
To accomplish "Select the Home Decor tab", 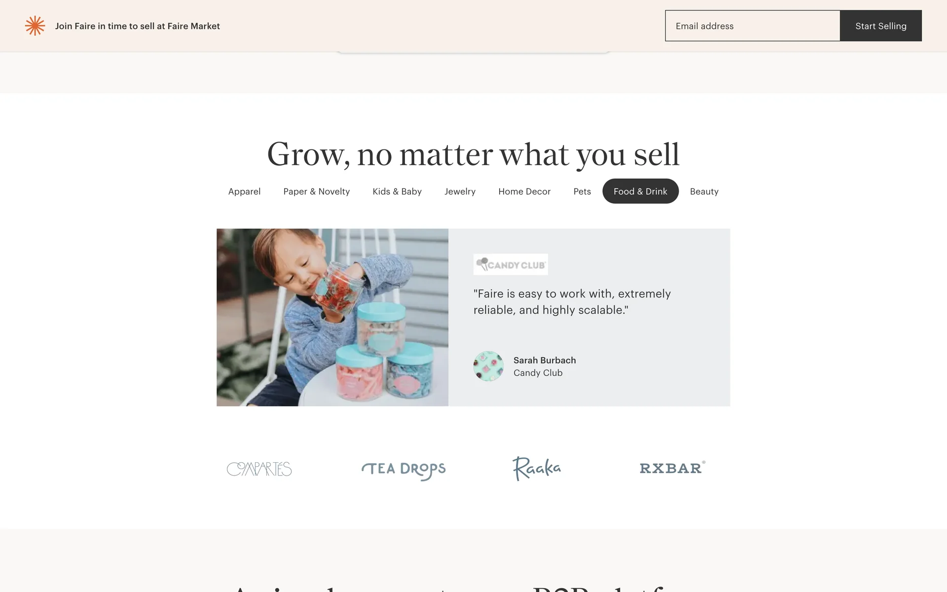I will tap(524, 191).
